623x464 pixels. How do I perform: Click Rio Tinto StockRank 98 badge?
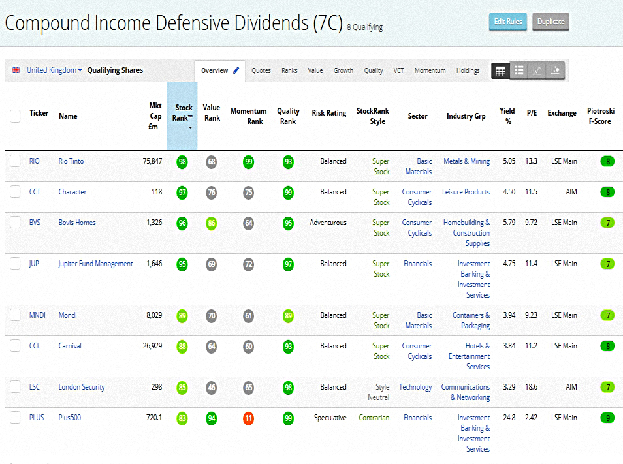tap(182, 162)
